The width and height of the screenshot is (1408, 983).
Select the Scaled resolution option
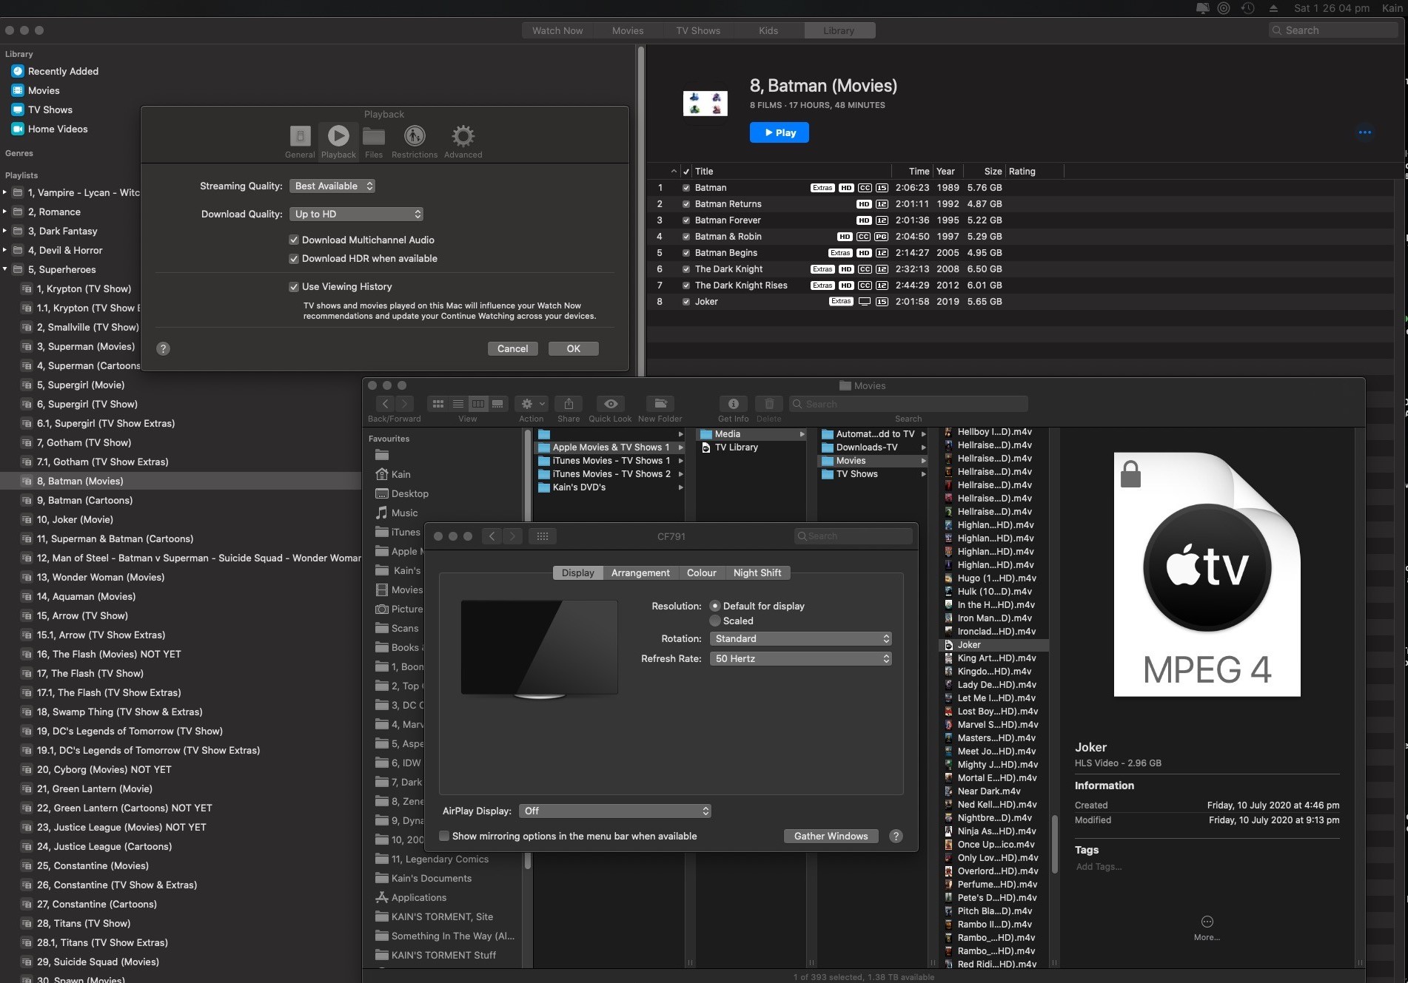tap(715, 621)
